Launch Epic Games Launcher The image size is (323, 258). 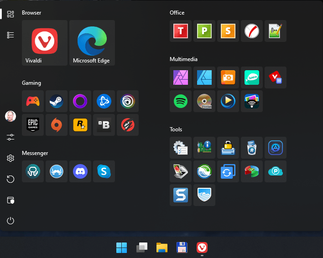coord(33,125)
